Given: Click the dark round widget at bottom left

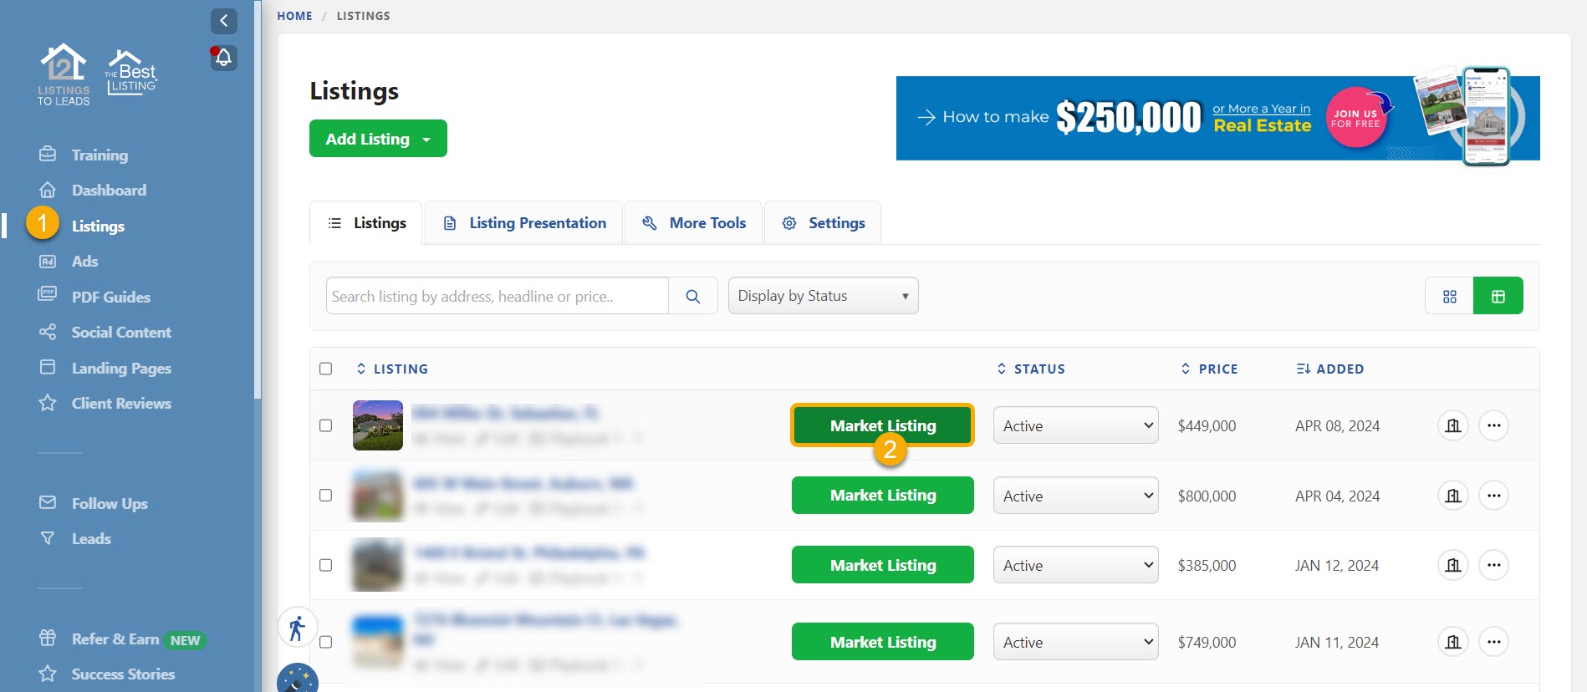Looking at the screenshot, I should pos(297,678).
